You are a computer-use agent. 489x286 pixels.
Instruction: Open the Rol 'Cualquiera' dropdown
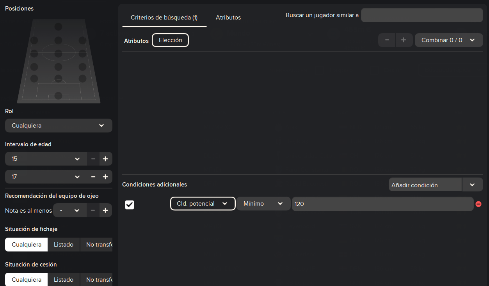[59, 126]
